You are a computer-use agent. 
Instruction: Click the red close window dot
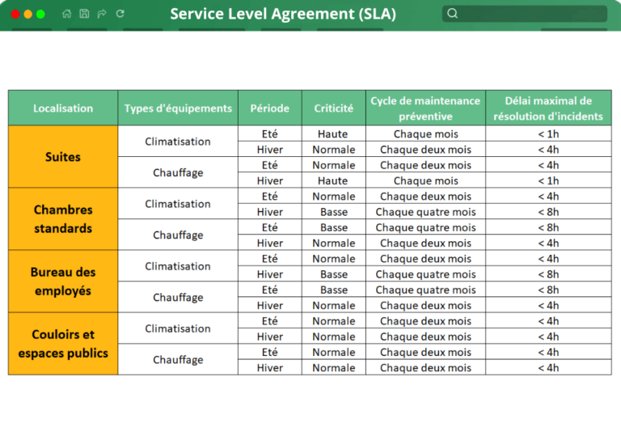coord(15,15)
